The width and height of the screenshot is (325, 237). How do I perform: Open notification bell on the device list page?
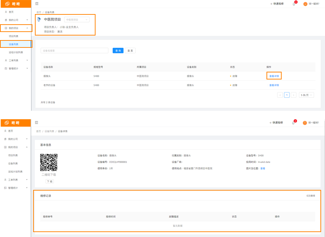[x=294, y=4]
